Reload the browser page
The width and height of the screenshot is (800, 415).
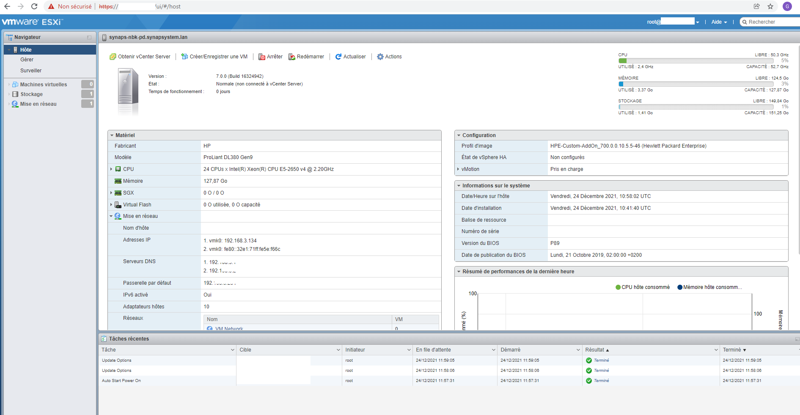pyautogui.click(x=34, y=6)
